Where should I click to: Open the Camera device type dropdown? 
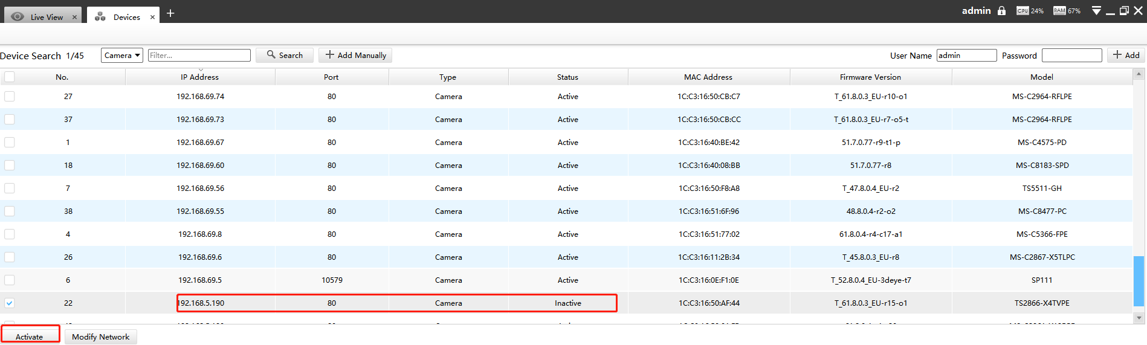coord(122,55)
